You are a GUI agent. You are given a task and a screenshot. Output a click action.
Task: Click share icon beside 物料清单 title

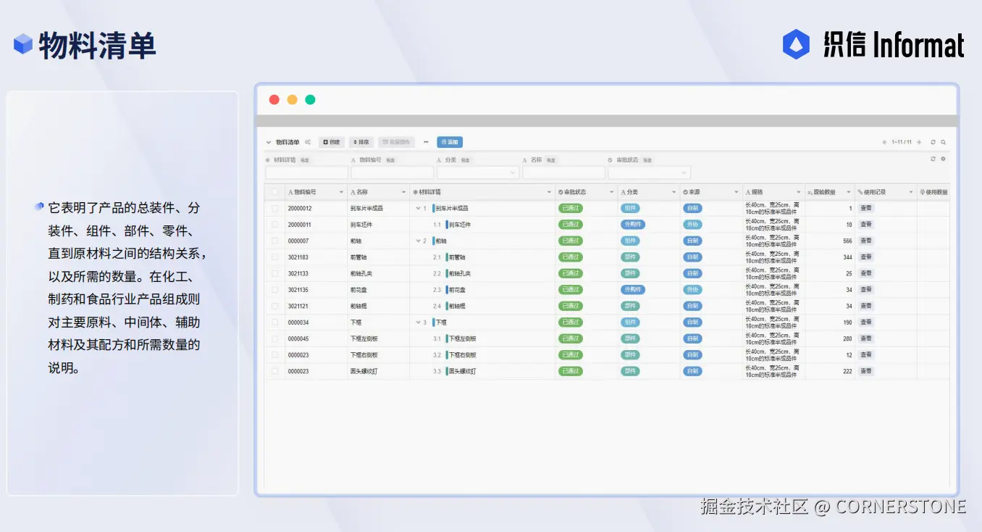[x=308, y=142]
